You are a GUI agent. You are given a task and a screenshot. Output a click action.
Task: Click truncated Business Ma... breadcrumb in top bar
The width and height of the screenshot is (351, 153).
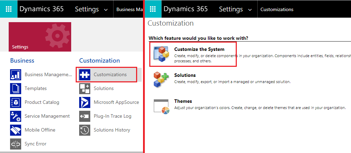[x=129, y=10]
